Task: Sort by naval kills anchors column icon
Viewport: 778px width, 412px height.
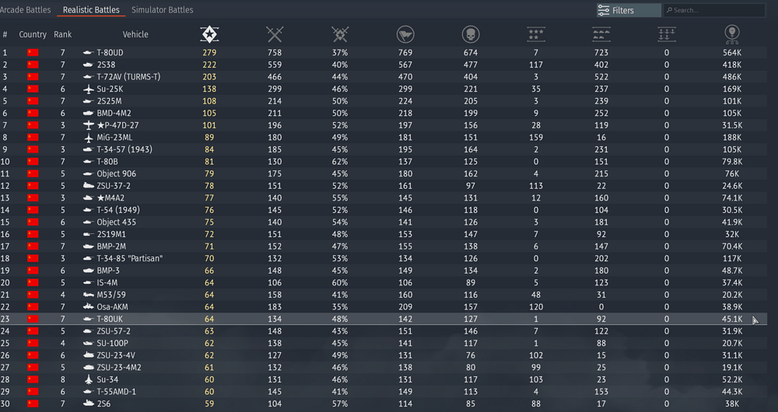Action: coord(667,34)
